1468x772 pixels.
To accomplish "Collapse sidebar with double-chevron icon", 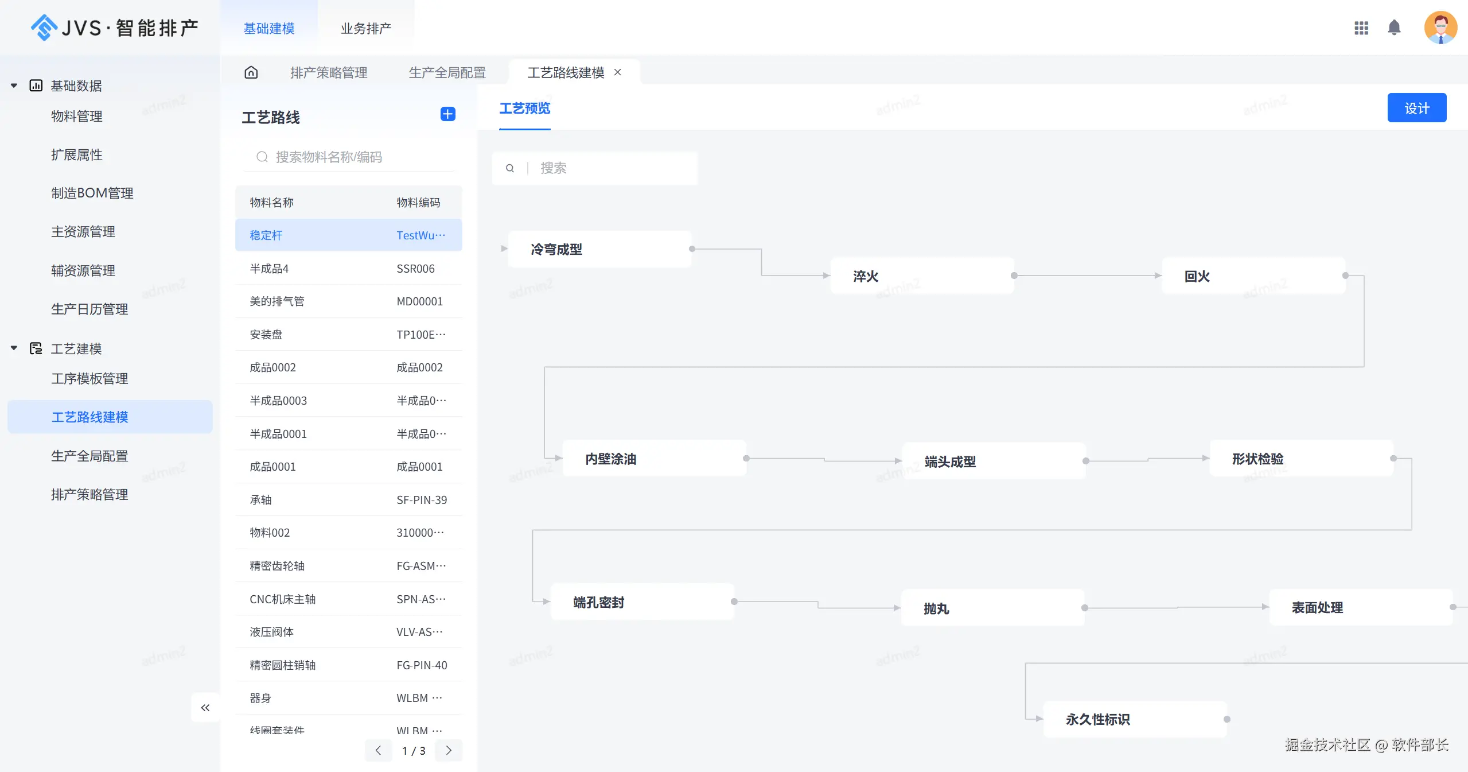I will coord(205,708).
